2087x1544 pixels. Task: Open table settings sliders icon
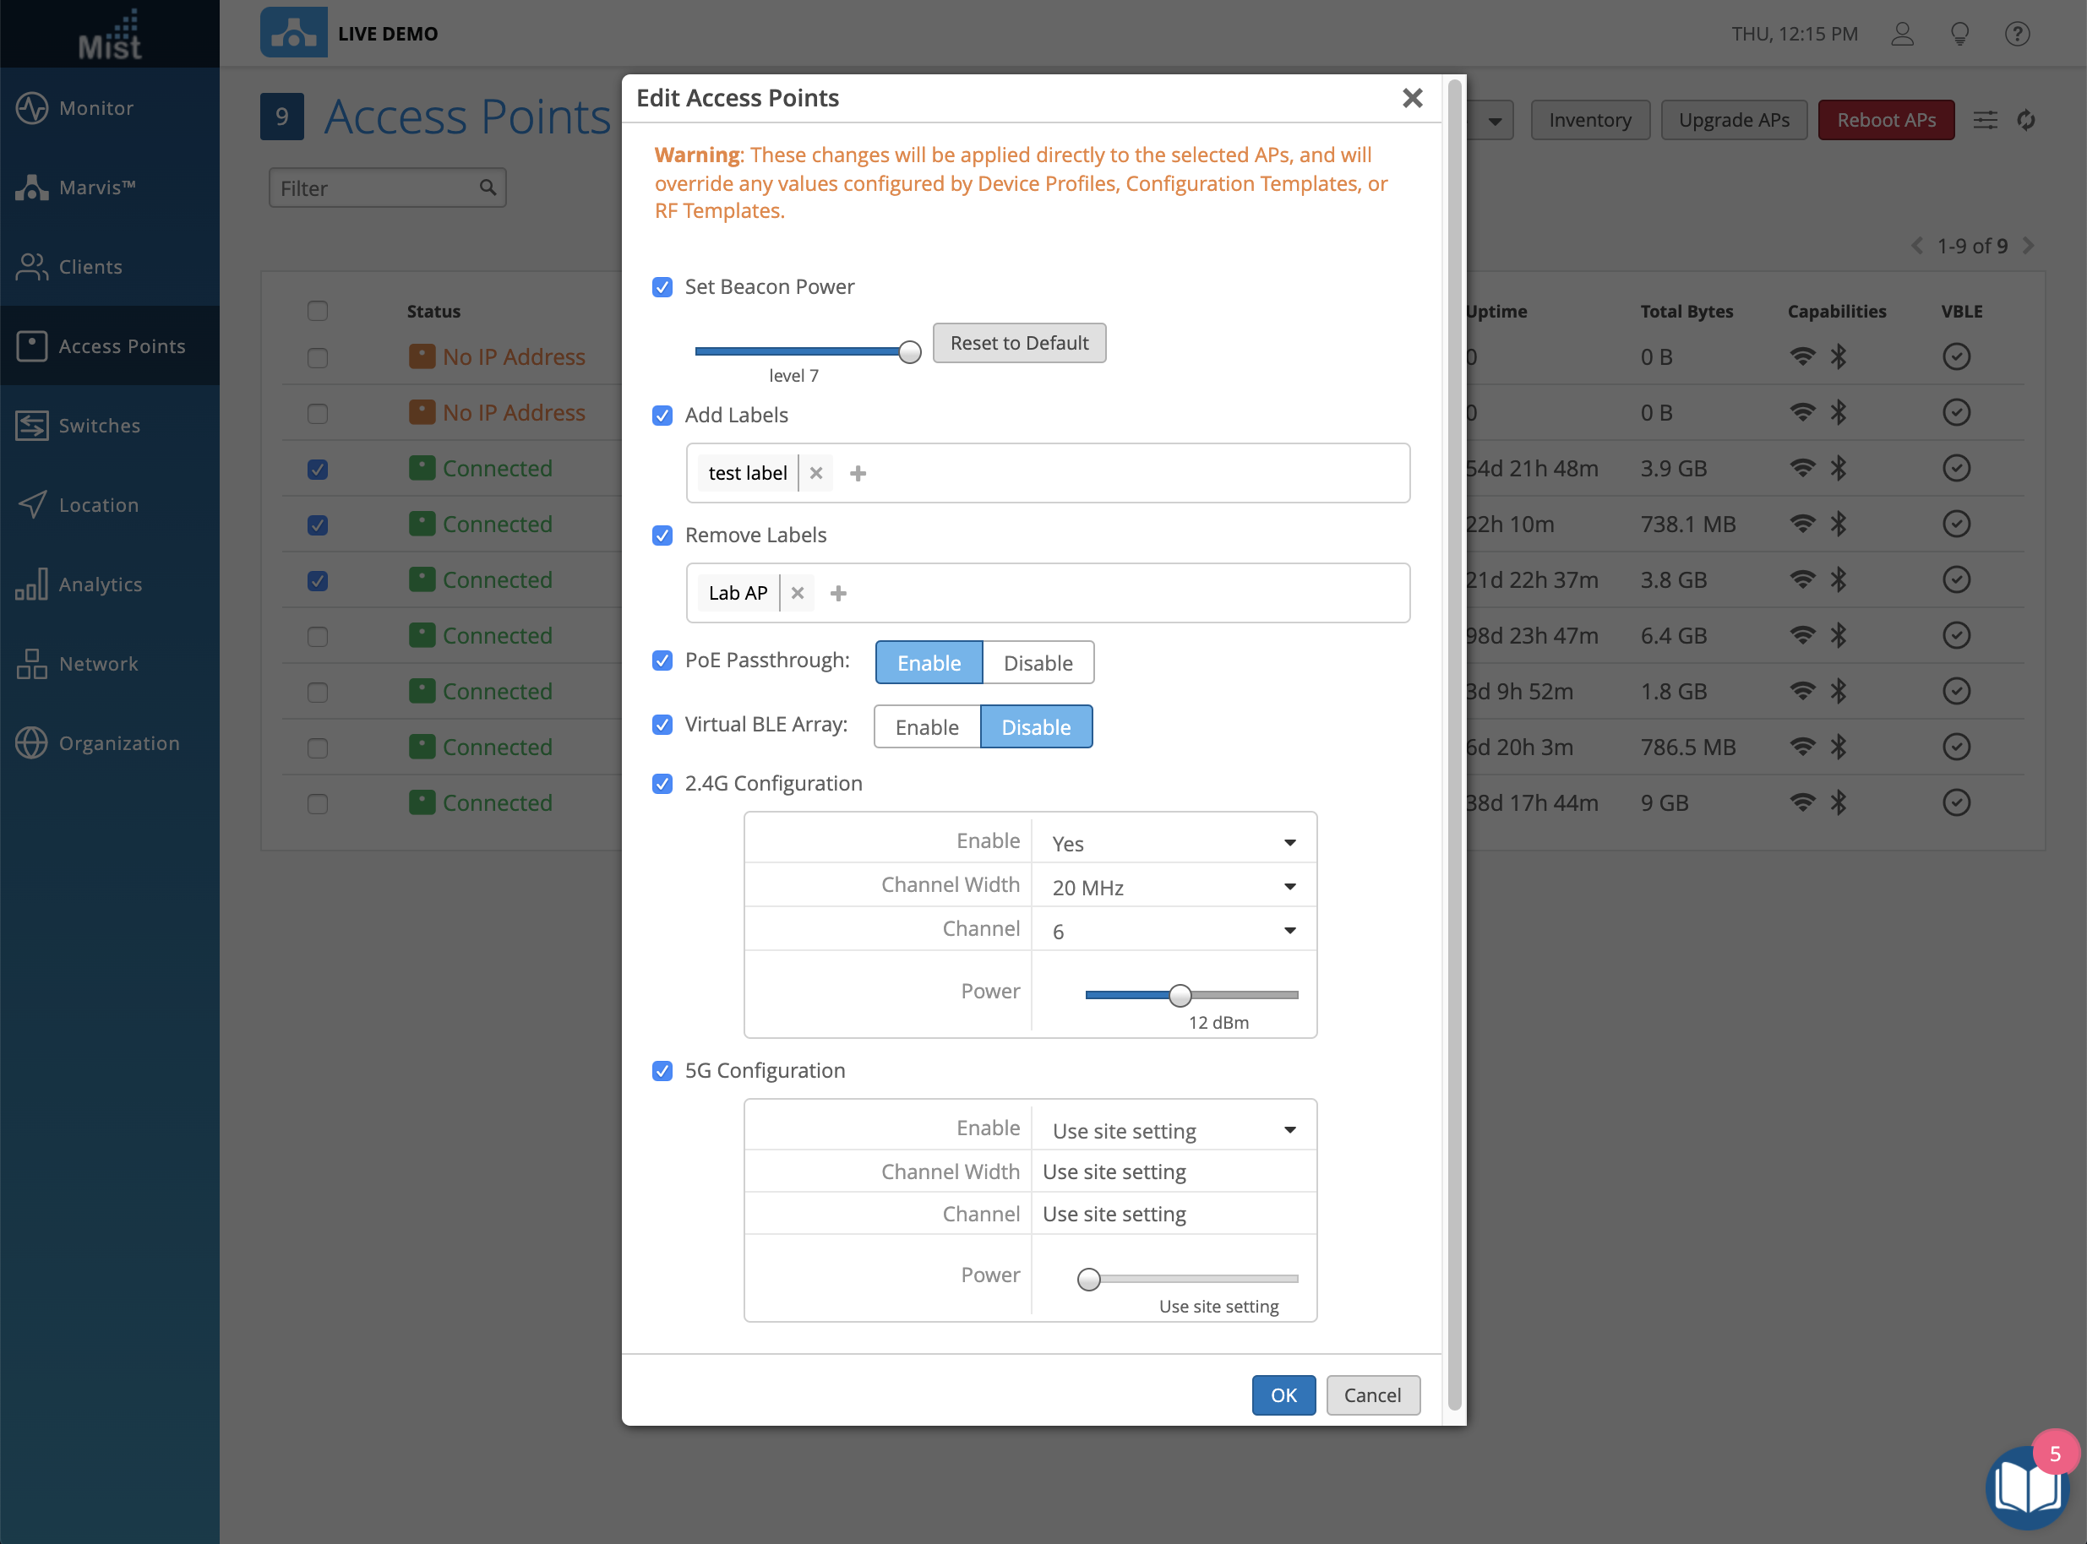1985,120
